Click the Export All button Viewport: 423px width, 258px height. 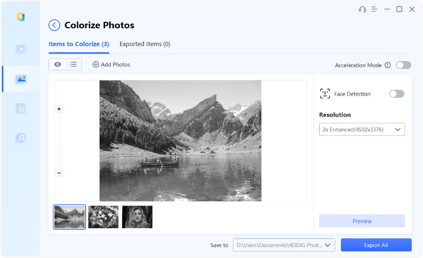(376, 245)
